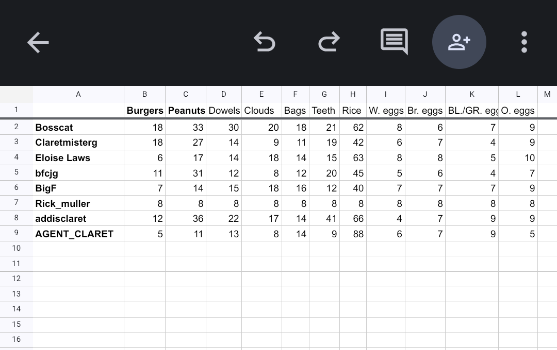Select column M header

[x=547, y=94]
